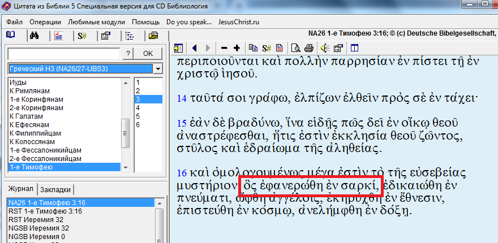Click the binoculars search tab icon
Screen dimensions: 498x243
(x=33, y=36)
